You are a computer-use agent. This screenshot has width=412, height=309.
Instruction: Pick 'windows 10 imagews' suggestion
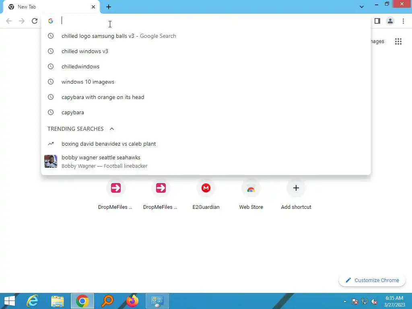point(206,82)
